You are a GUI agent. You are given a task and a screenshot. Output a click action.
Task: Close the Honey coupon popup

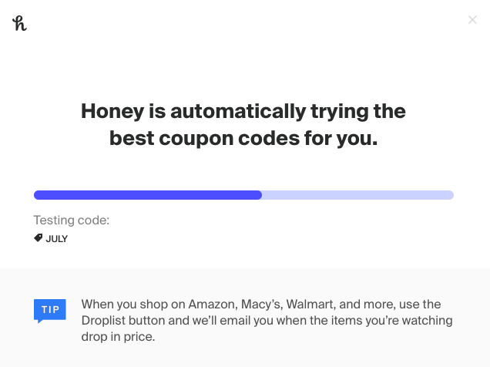point(472,20)
